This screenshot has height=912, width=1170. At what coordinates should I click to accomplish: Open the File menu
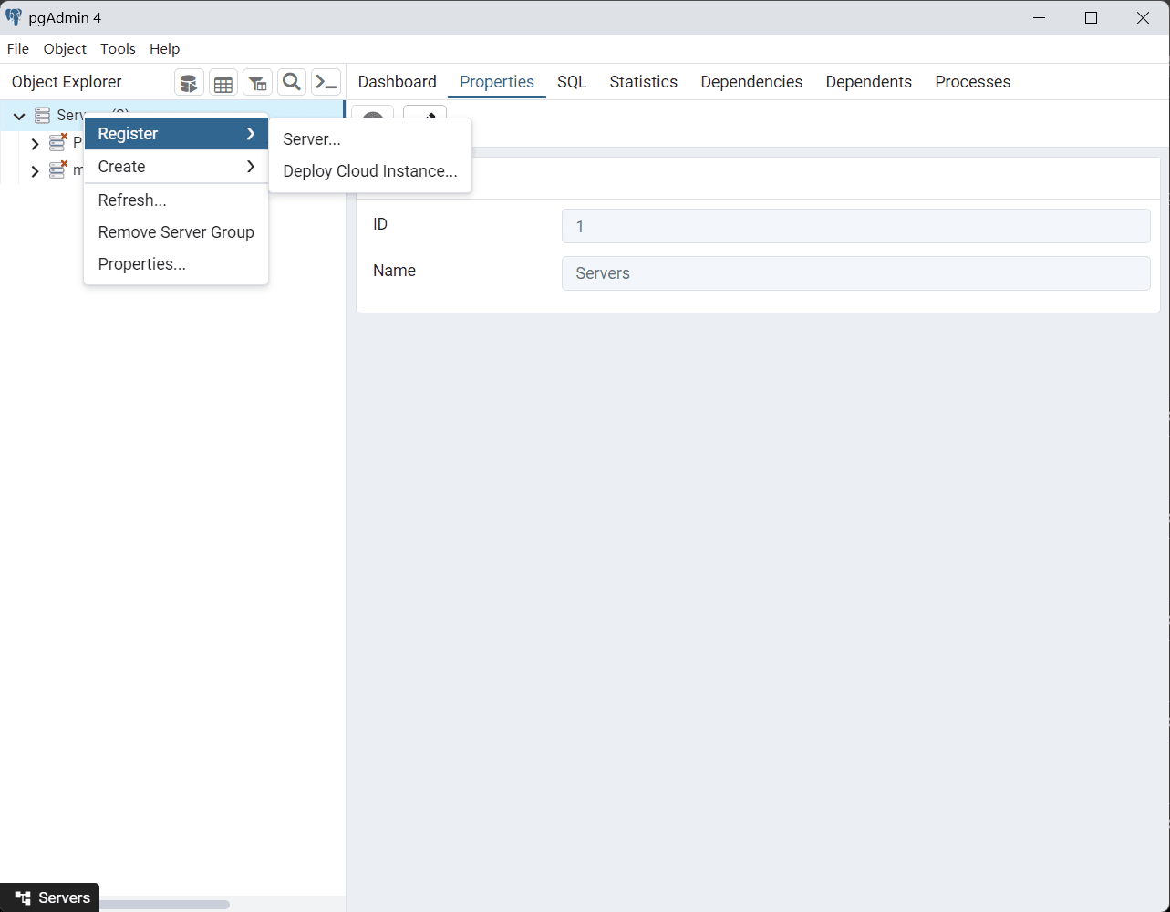[18, 49]
